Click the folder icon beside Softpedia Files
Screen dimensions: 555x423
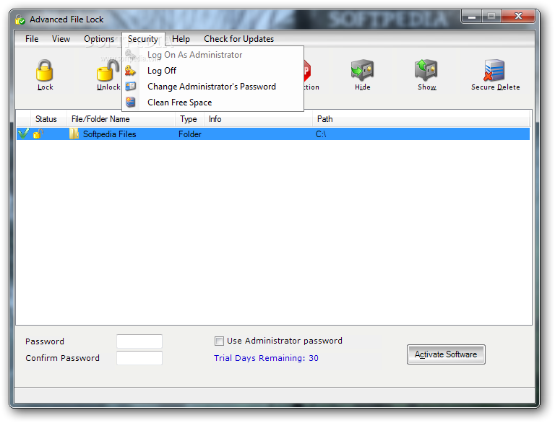click(x=74, y=134)
